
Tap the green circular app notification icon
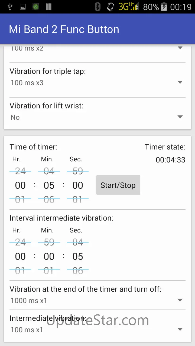coord(36,7)
